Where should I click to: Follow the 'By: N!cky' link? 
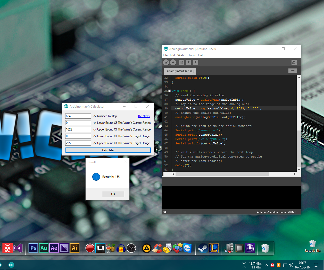tap(144, 116)
